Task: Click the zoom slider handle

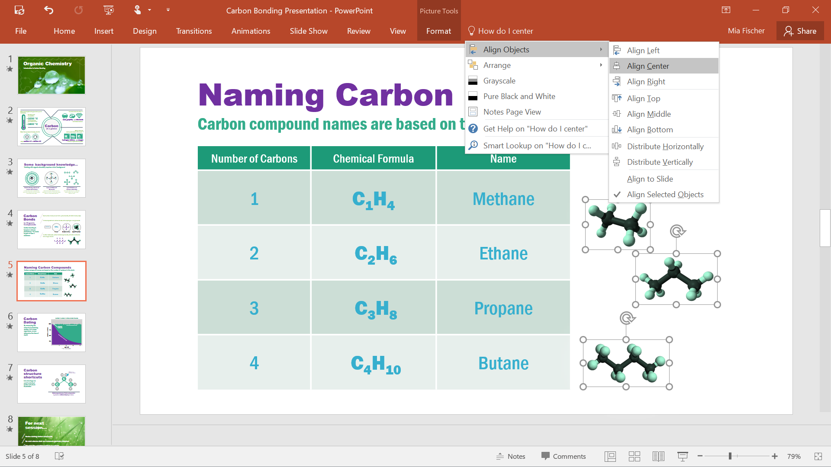Action: pyautogui.click(x=730, y=456)
